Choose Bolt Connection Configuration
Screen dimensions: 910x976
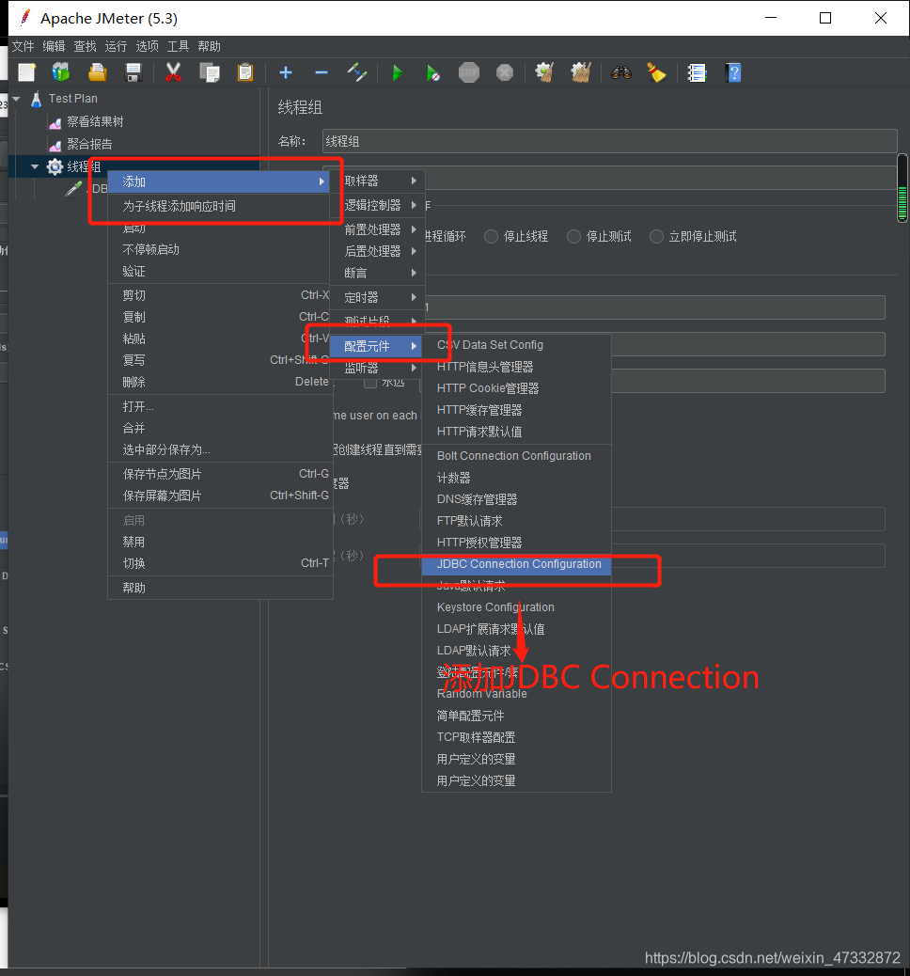click(x=516, y=456)
